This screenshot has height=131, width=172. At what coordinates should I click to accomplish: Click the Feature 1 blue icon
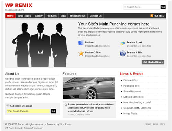coord(81,43)
